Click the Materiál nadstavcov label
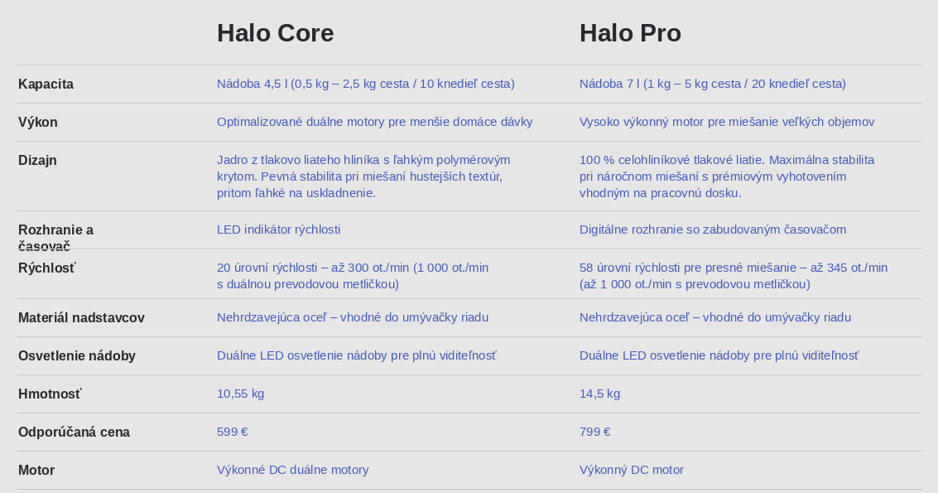This screenshot has width=938, height=493. point(81,318)
